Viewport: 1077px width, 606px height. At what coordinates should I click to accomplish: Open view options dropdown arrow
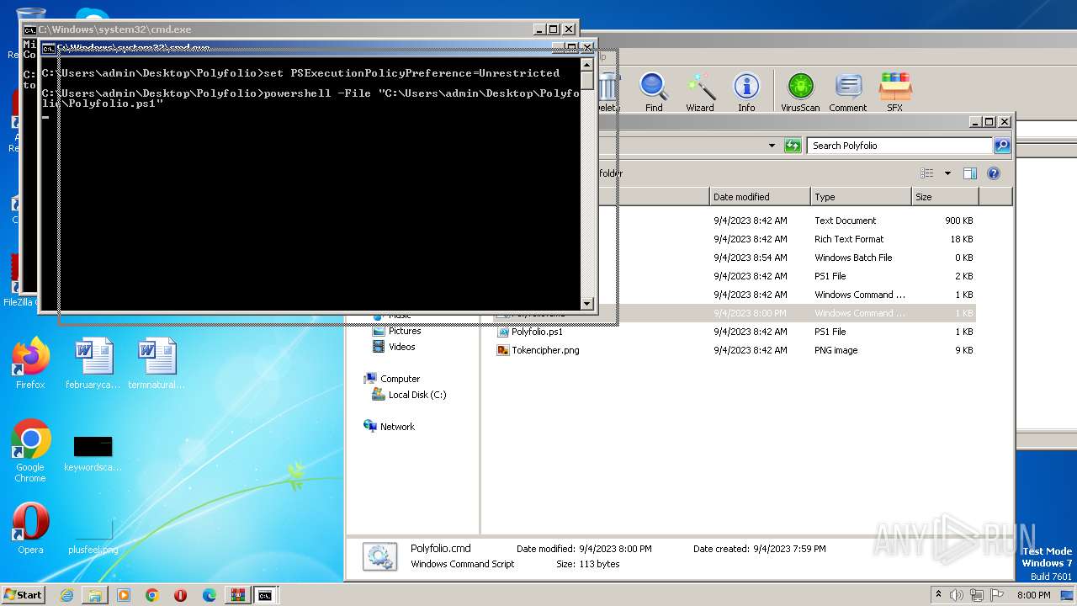[x=947, y=173]
